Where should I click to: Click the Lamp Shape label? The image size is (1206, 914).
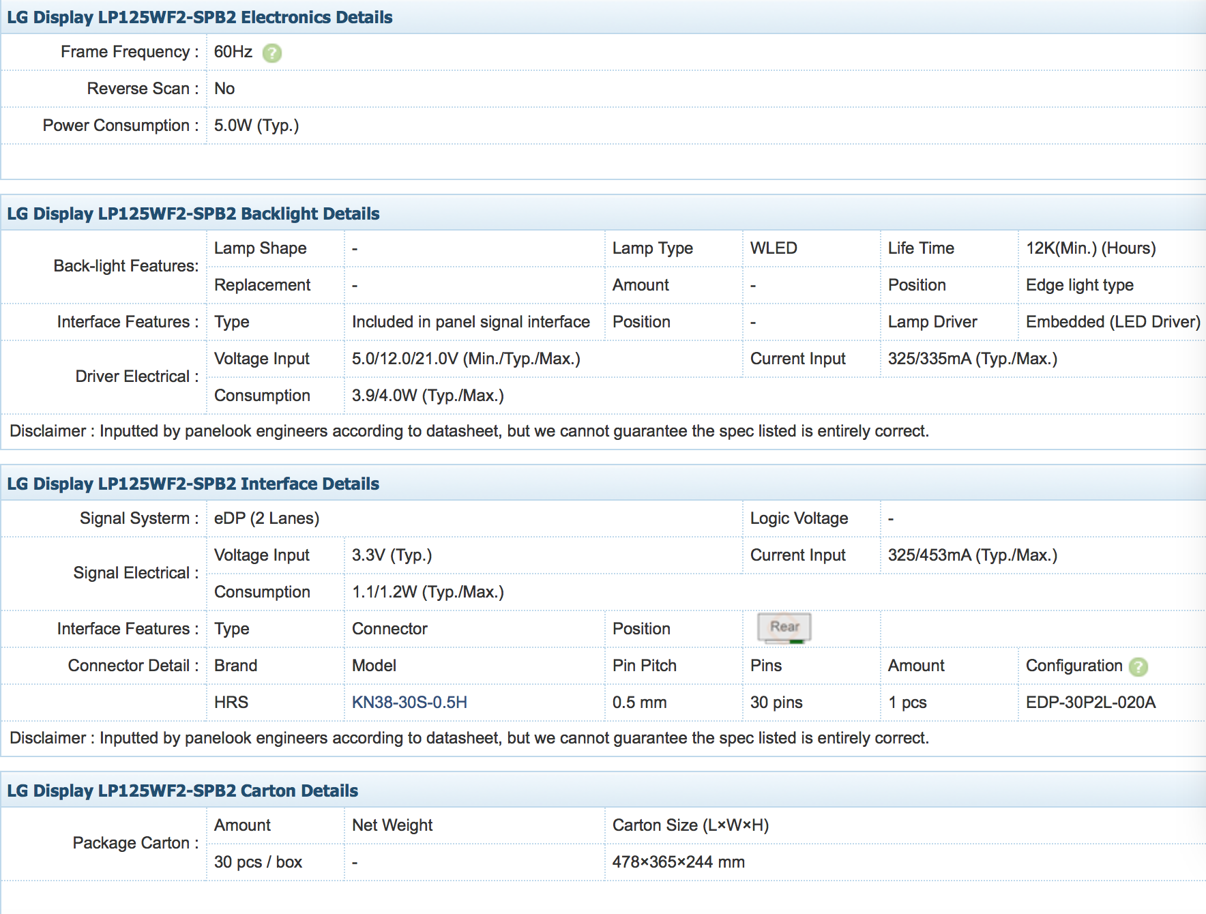pos(260,248)
